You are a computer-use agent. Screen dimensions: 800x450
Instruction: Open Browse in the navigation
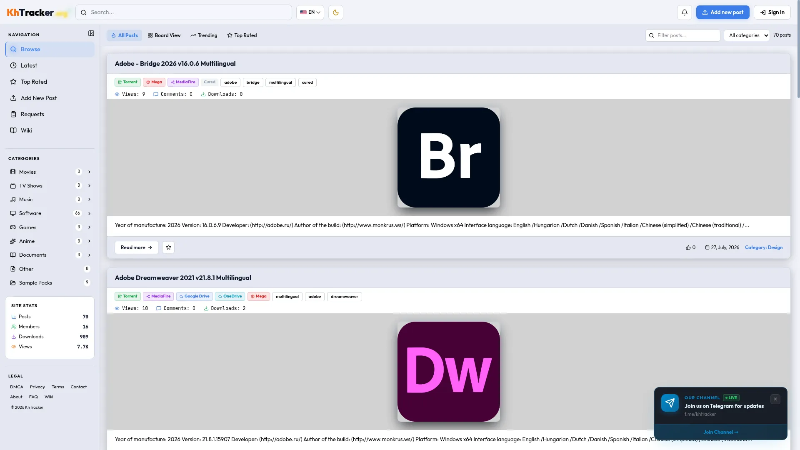[50, 49]
